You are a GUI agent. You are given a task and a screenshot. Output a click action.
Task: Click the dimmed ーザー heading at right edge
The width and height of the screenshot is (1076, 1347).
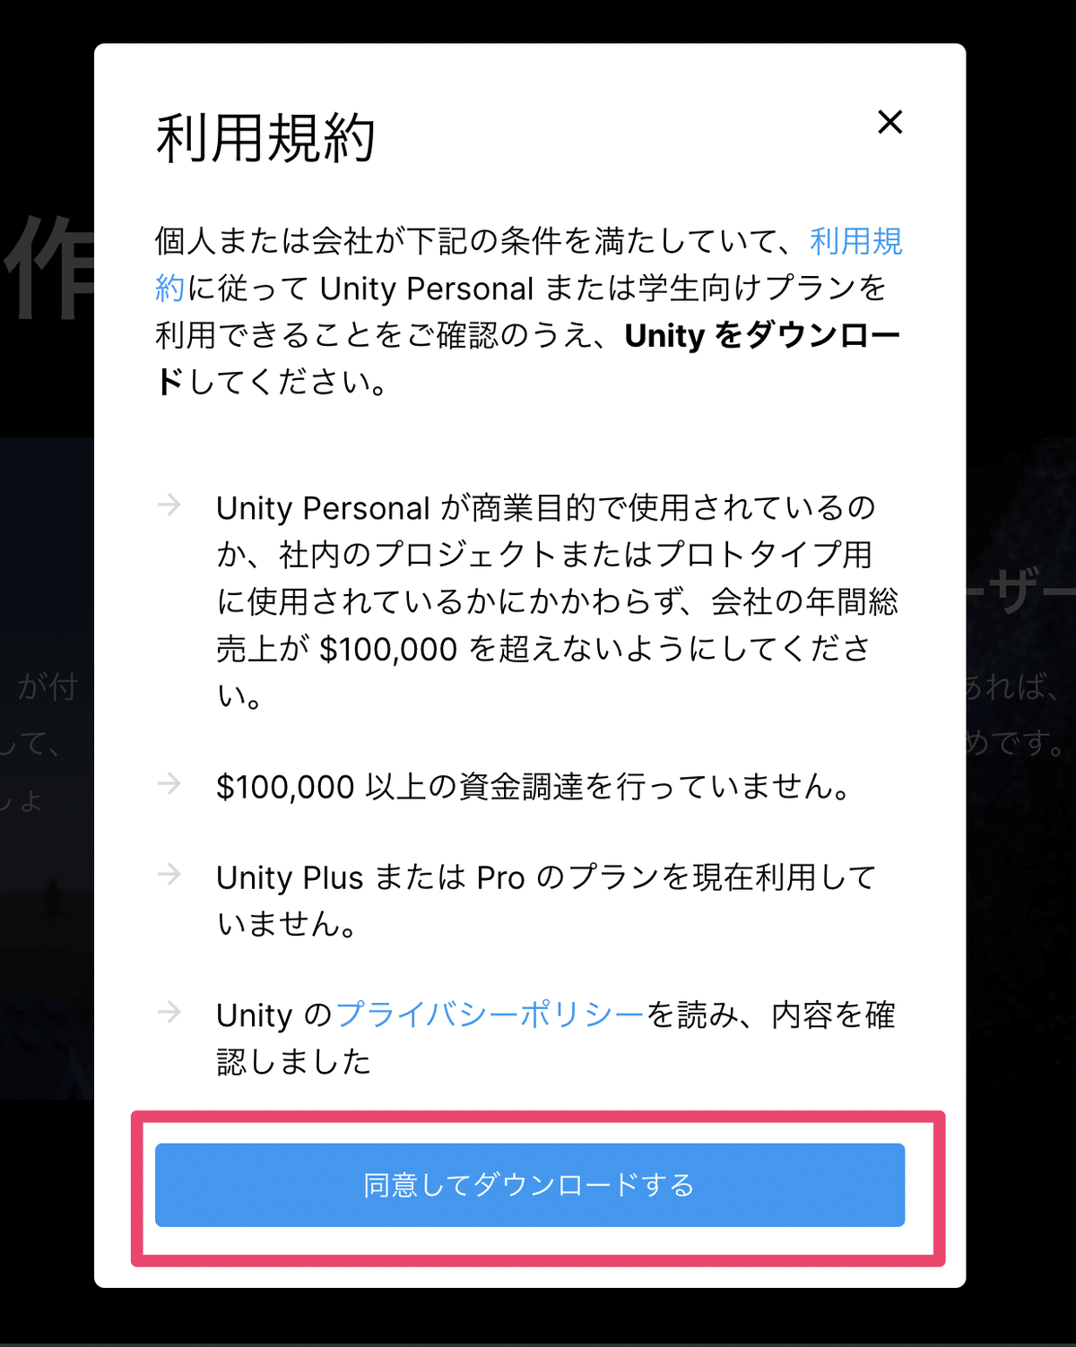click(1020, 590)
